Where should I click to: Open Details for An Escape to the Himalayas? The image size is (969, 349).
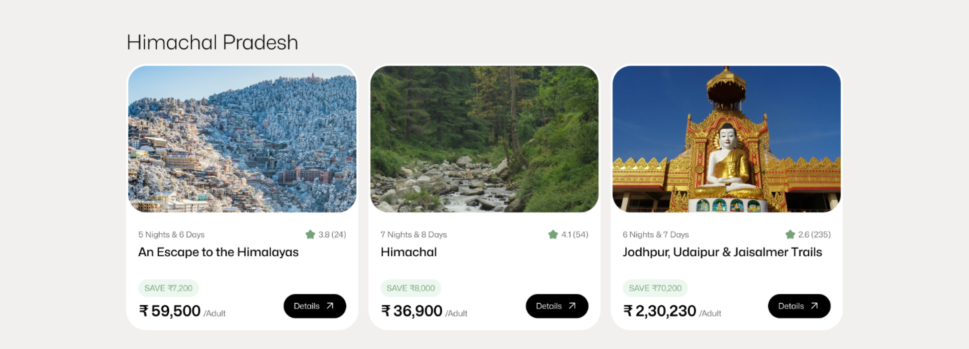tap(314, 306)
